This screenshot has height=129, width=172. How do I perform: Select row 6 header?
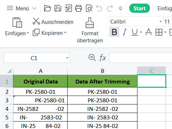pos(7,125)
